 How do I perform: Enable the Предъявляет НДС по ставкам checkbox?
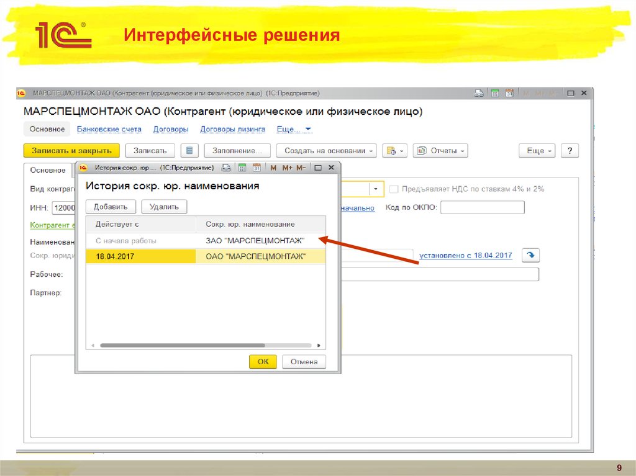(x=394, y=189)
